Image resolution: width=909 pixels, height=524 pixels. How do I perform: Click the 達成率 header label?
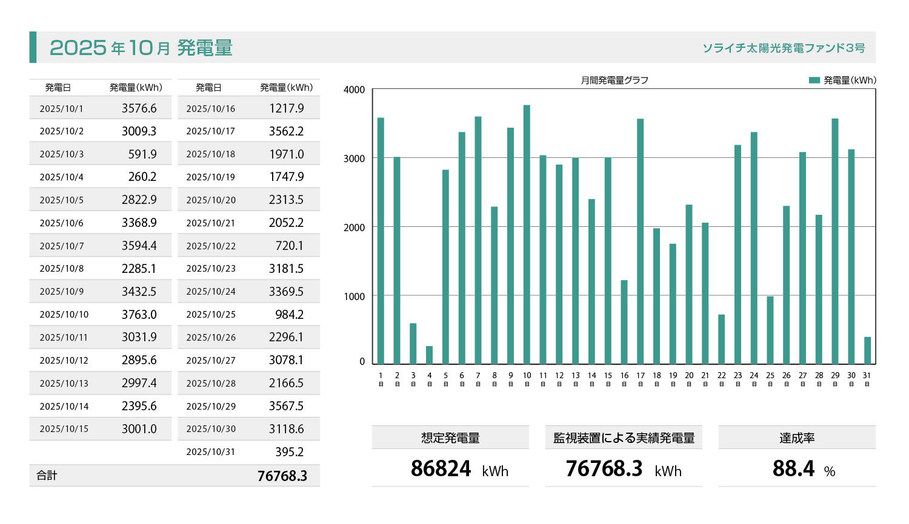(796, 437)
